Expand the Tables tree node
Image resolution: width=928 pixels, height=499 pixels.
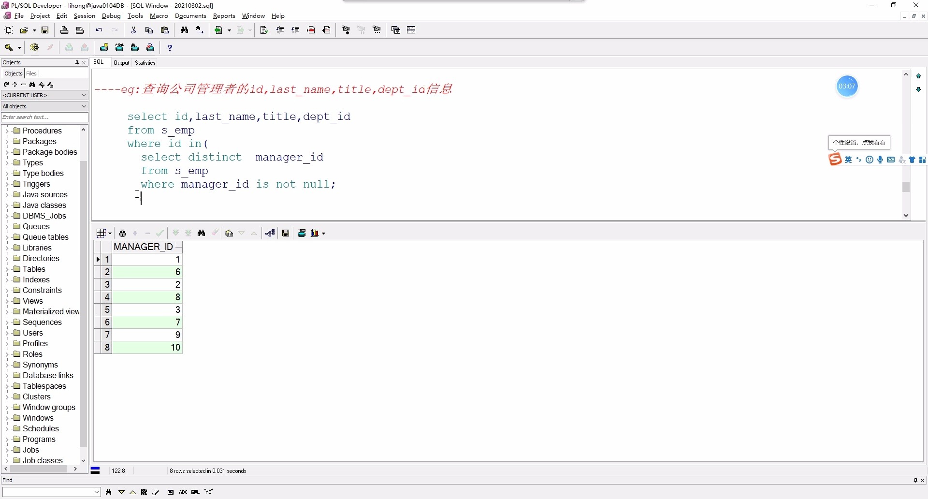tap(7, 269)
